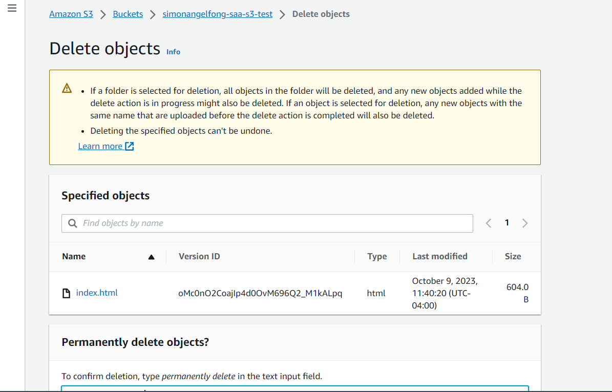This screenshot has height=392, width=612.
Task: Go to Amazon S3 breadcrumb
Action: (71, 14)
